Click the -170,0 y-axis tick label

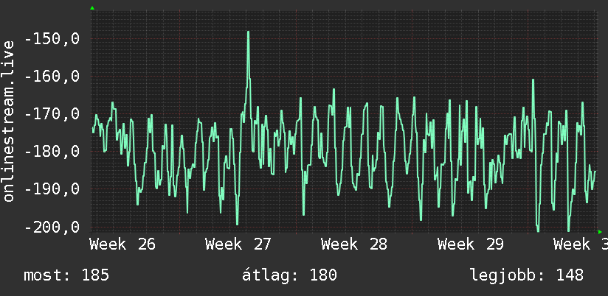pyautogui.click(x=52, y=113)
